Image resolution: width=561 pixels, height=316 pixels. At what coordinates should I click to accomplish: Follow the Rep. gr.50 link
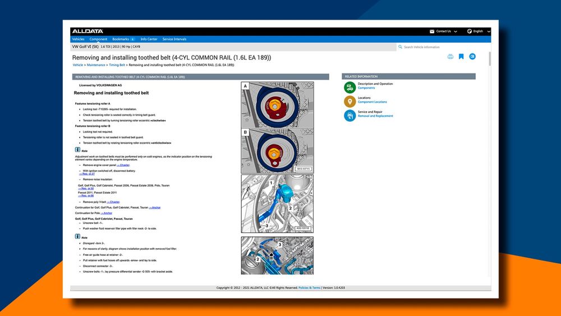[86, 189]
